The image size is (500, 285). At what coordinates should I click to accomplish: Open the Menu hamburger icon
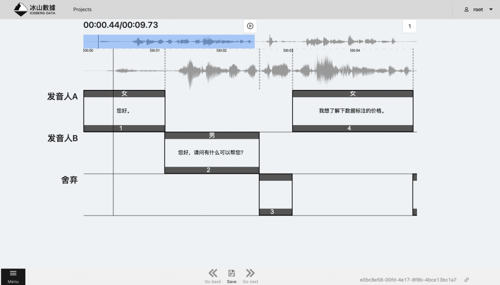[x=13, y=273]
